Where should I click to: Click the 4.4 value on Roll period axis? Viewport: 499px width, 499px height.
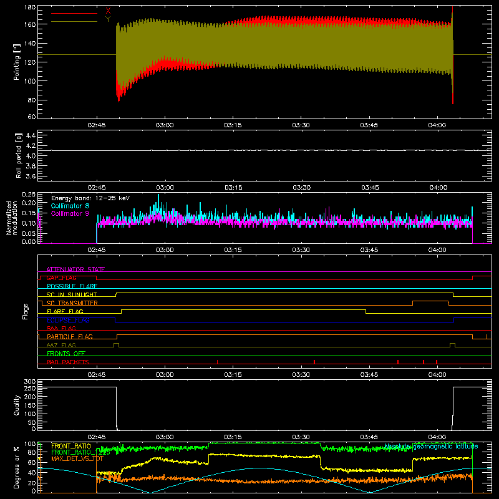point(31,135)
